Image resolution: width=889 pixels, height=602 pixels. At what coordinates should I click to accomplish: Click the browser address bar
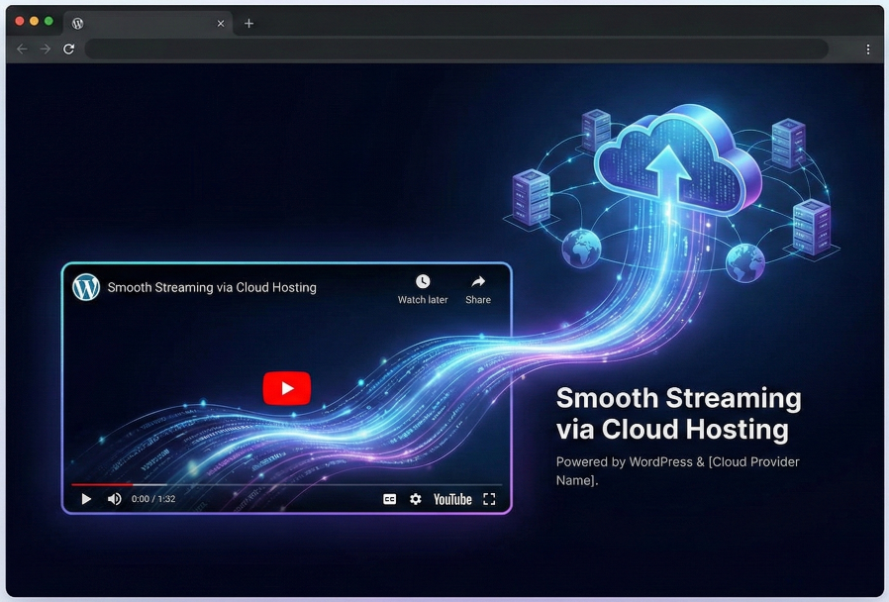(x=455, y=49)
